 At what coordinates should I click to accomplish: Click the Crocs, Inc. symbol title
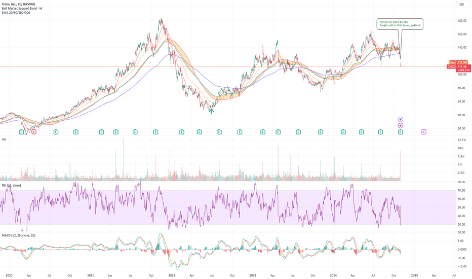pyautogui.click(x=18, y=4)
